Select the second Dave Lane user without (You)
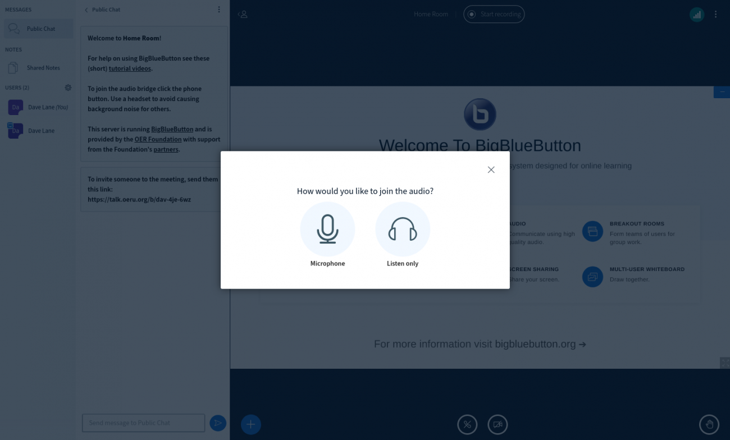Viewport: 730px width, 440px height. [x=39, y=131]
